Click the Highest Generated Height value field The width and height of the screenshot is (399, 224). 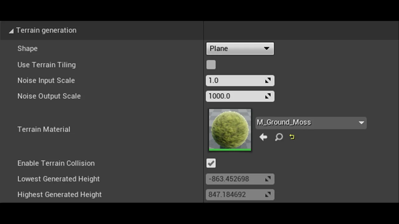coord(234,194)
